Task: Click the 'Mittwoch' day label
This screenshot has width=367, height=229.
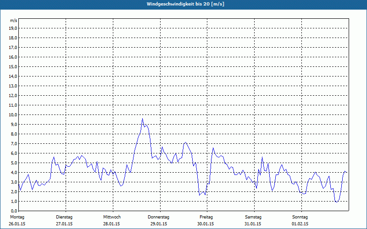Action: coord(112,217)
